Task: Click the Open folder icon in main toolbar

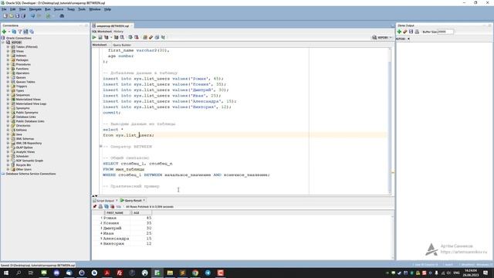Action: coord(12,15)
